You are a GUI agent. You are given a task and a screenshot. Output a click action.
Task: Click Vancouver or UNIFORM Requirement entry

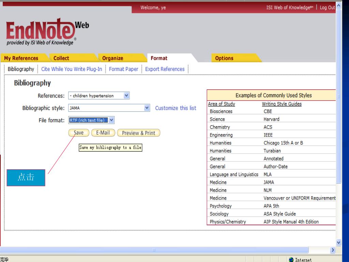[300, 198]
